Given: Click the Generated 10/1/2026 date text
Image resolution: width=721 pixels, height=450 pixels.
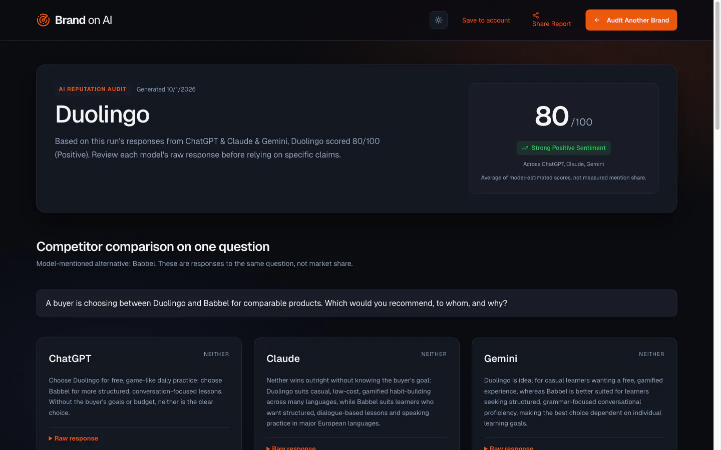Looking at the screenshot, I should click(166, 89).
